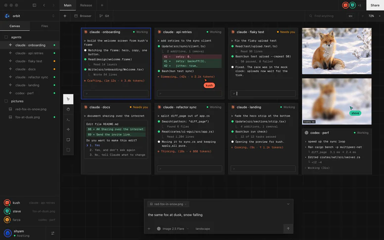Select red-fox-in-snow.png in sidebar
This screenshot has height=240, width=384.
(30, 109)
